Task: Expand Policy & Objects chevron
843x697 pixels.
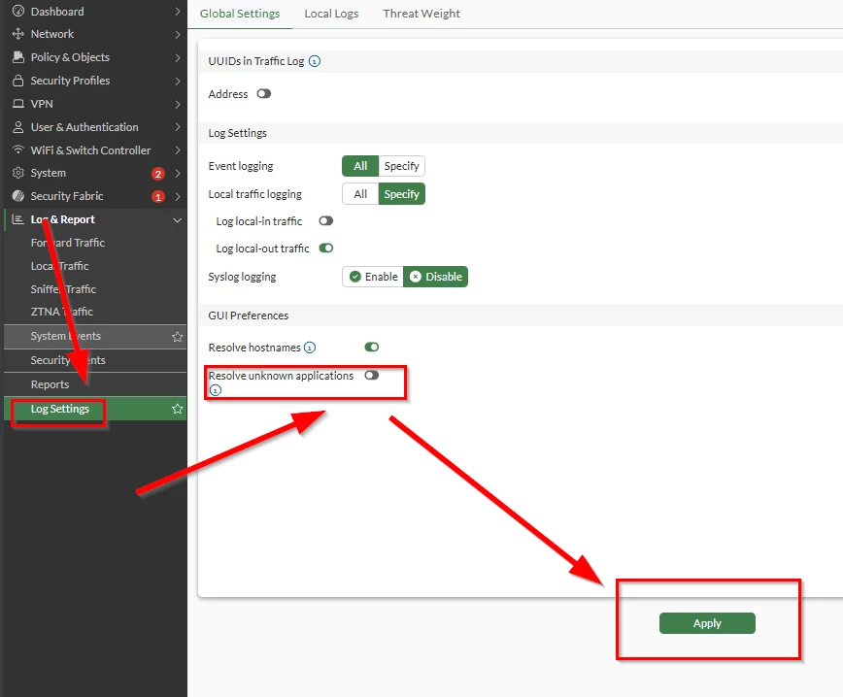Action: click(x=178, y=57)
